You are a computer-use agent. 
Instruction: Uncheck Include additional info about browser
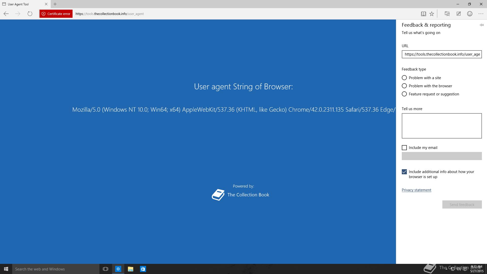click(x=404, y=172)
